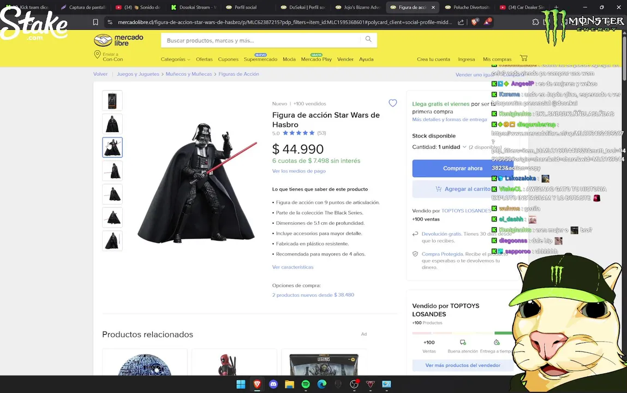The image size is (627, 393).
Task: Click the share icon in address bar
Action: [x=461, y=22]
